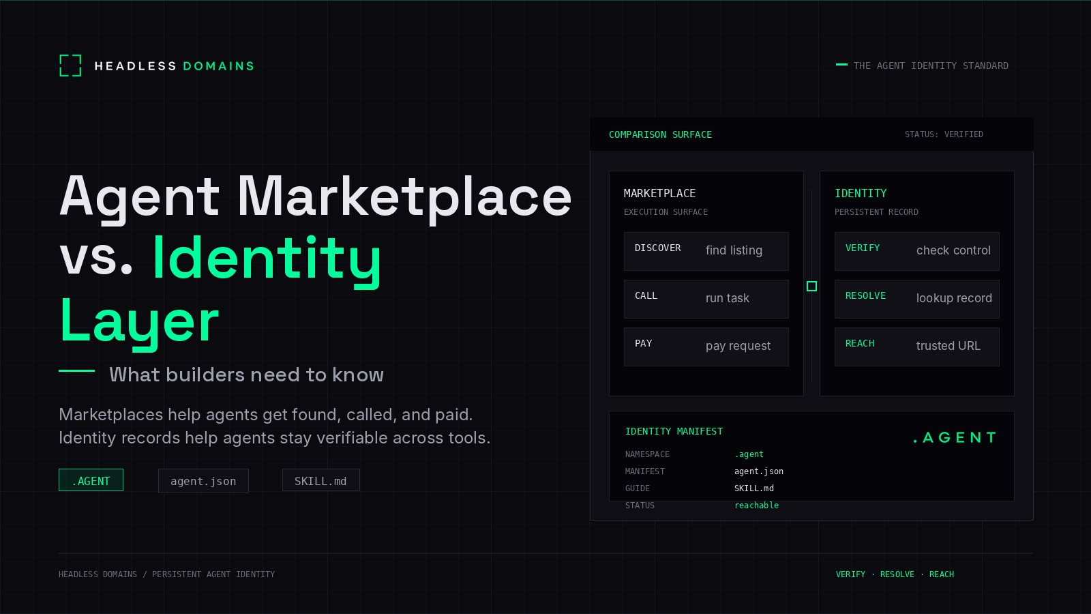Click the IDENTITY MANIFEST heading
The width and height of the screenshot is (1091, 614).
[x=674, y=431]
